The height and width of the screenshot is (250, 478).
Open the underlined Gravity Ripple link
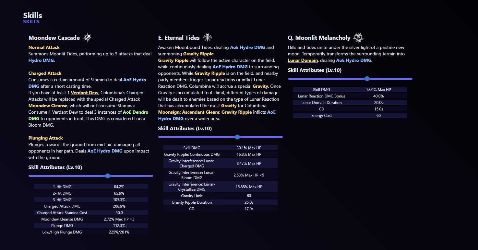click(198, 54)
